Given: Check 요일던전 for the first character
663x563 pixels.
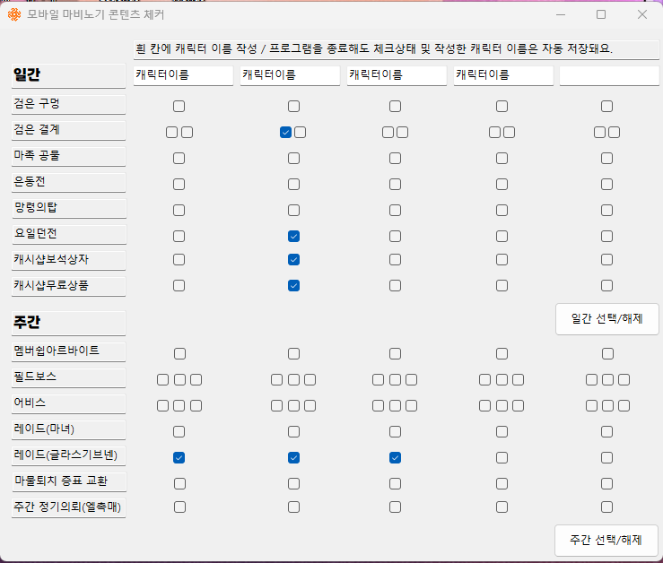Looking at the screenshot, I should click(x=179, y=237).
